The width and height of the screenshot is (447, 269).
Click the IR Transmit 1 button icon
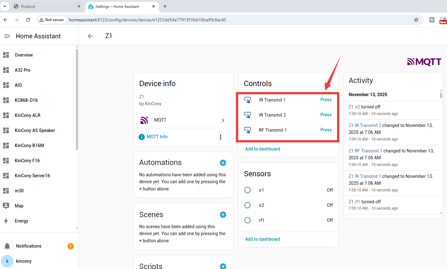248,100
